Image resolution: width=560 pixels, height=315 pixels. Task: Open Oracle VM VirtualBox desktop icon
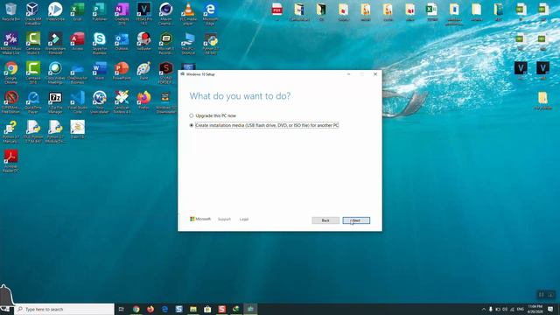(33, 14)
